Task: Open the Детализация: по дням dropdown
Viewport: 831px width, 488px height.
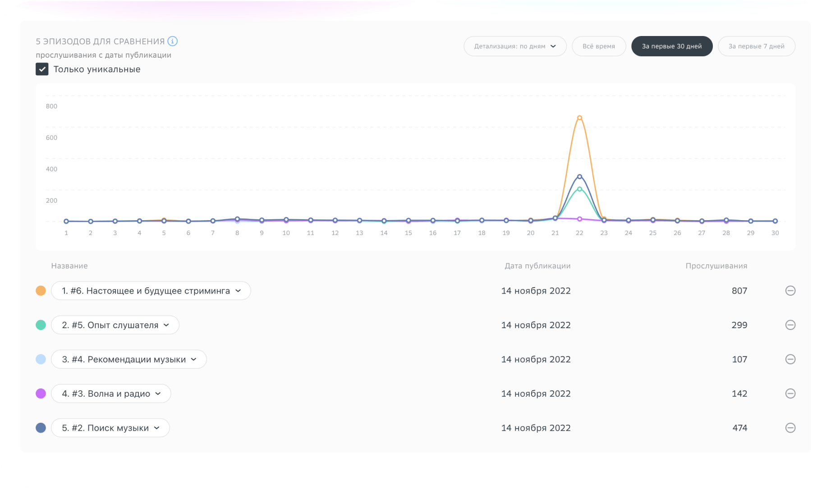Action: tap(514, 46)
